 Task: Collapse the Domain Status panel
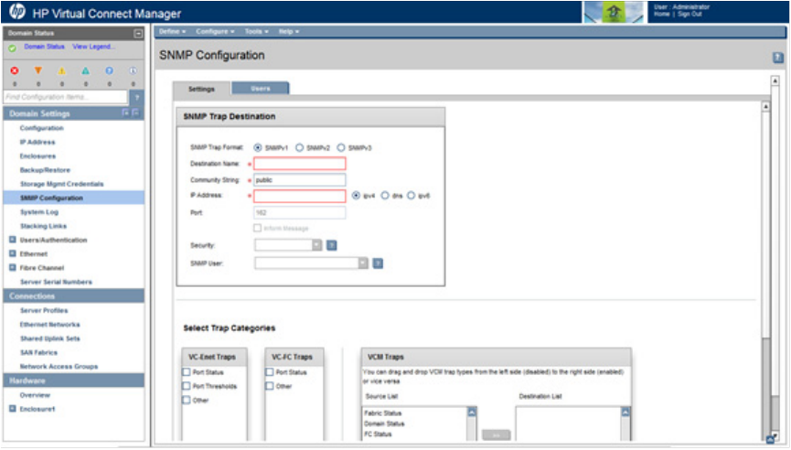click(x=138, y=33)
